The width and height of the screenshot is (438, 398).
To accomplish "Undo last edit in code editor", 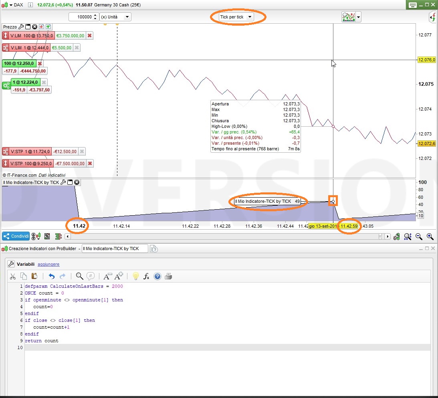I will pos(52,276).
